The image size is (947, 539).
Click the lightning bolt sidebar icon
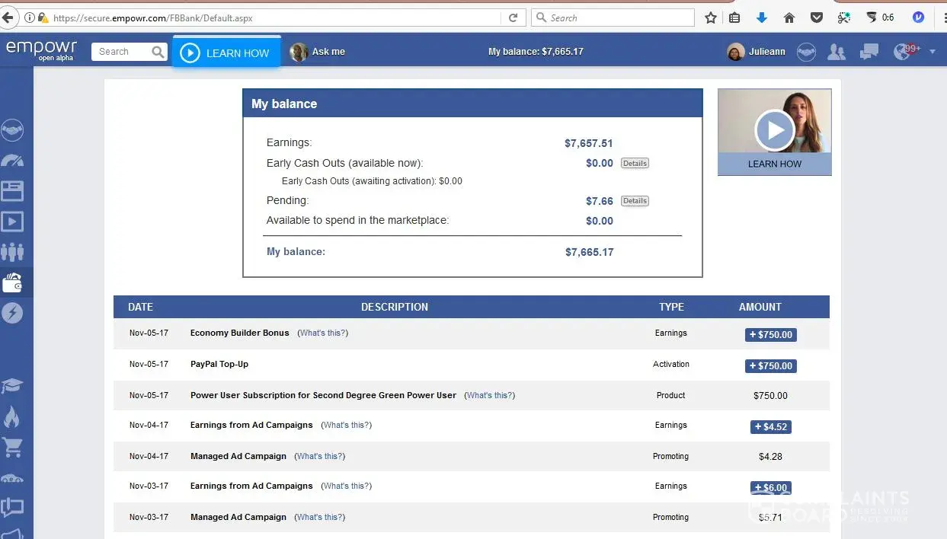click(x=13, y=313)
